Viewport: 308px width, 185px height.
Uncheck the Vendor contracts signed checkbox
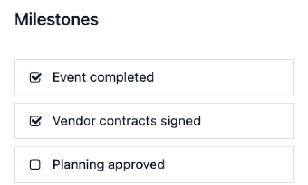point(36,121)
